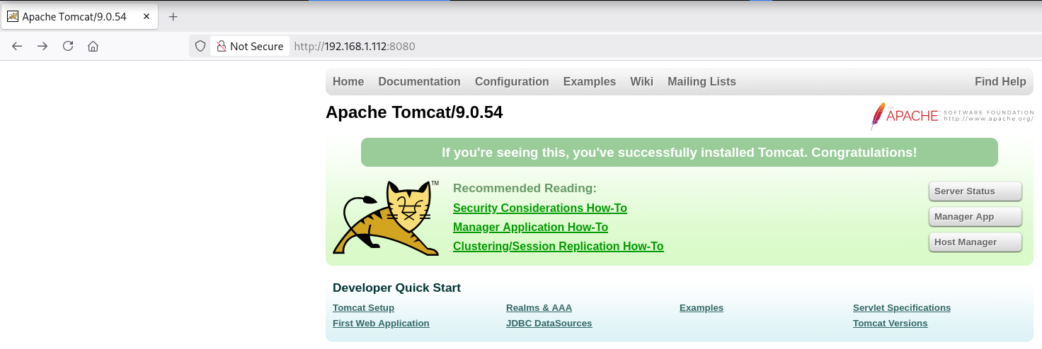Go to Wiki in navigation bar
The image size is (1042, 349).
pyautogui.click(x=641, y=82)
